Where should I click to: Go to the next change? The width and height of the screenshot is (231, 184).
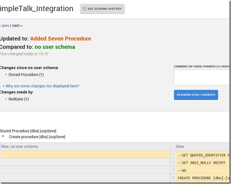[17, 26]
